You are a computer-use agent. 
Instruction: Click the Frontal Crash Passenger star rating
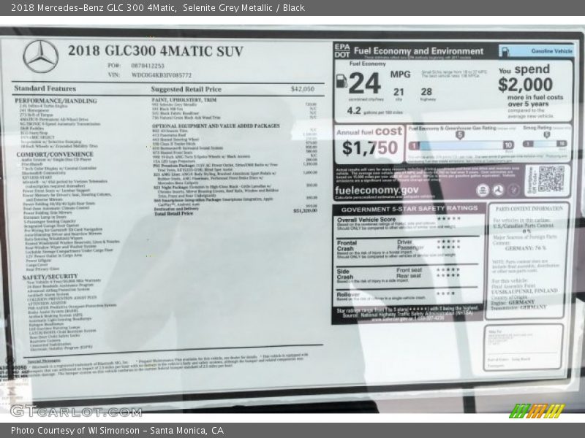[x=448, y=247]
